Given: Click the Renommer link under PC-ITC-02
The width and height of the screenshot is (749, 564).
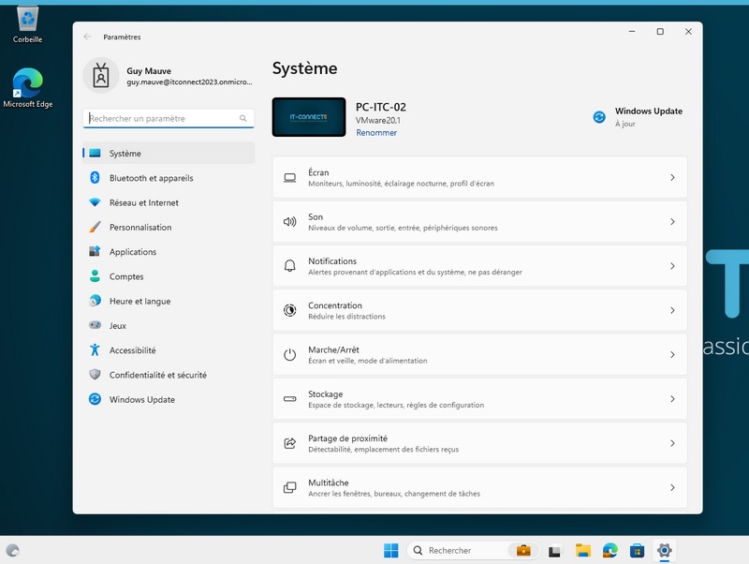Looking at the screenshot, I should [x=376, y=133].
